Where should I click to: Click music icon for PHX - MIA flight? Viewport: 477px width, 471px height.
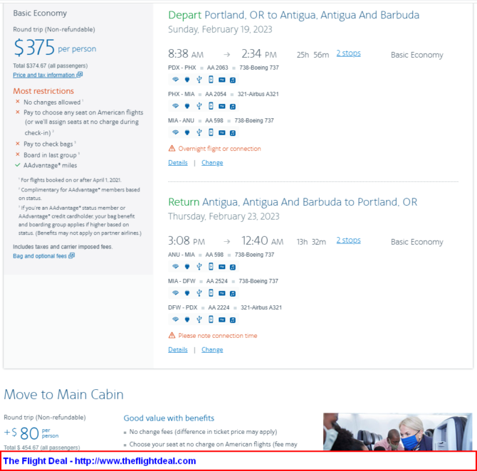click(233, 107)
